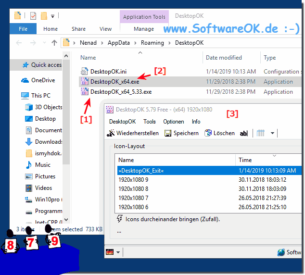This screenshot has width=305, height=275.
Task: Click the Forward navigation arrow
Action: 33,43
